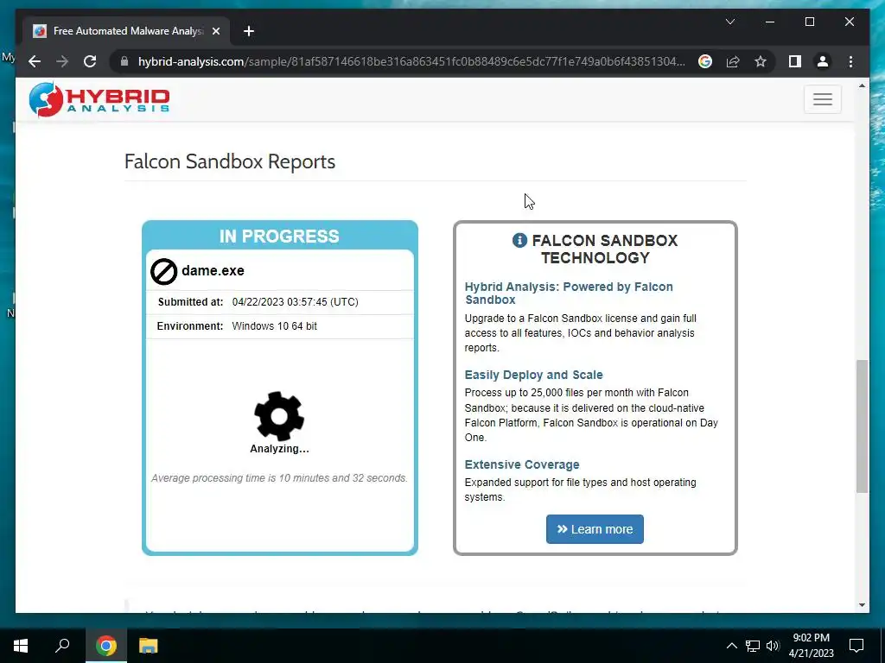Viewport: 885px width, 663px height.
Task: Open Windows taskbar search
Action: (x=62, y=646)
